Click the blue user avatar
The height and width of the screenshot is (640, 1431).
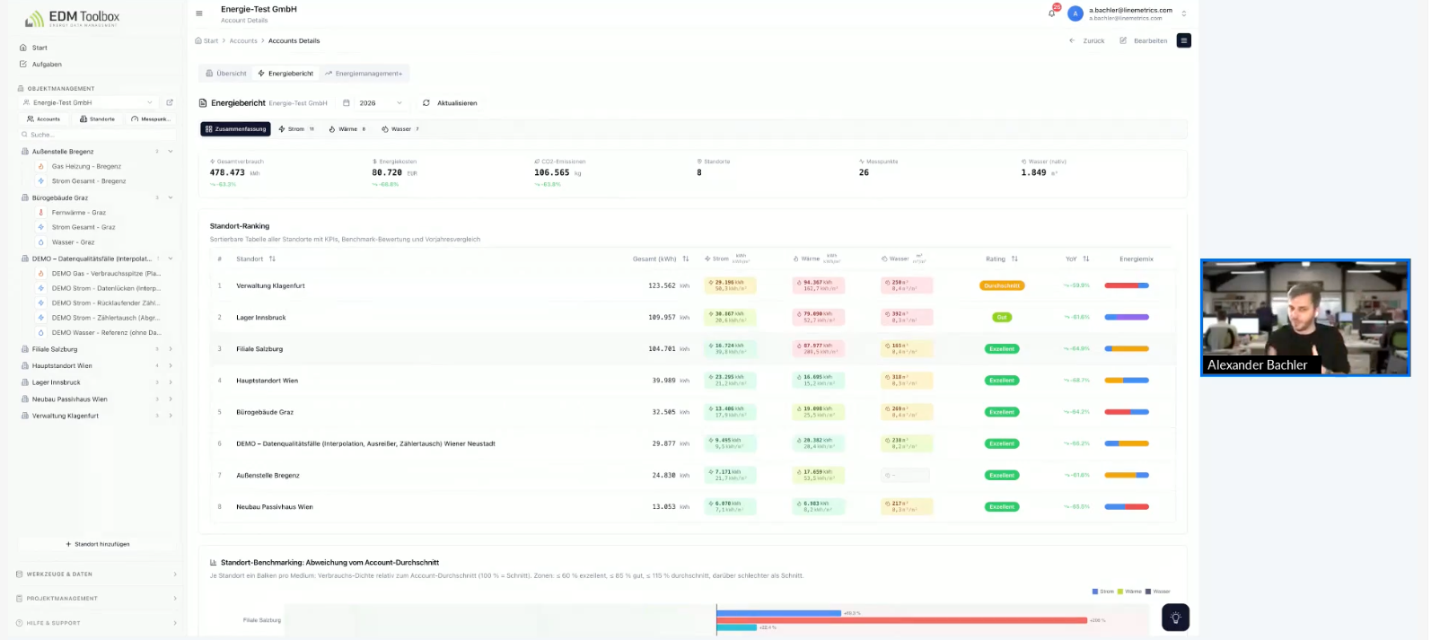(1075, 13)
